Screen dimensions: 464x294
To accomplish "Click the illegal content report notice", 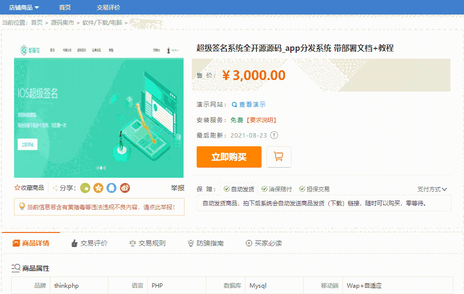I will tap(99, 207).
